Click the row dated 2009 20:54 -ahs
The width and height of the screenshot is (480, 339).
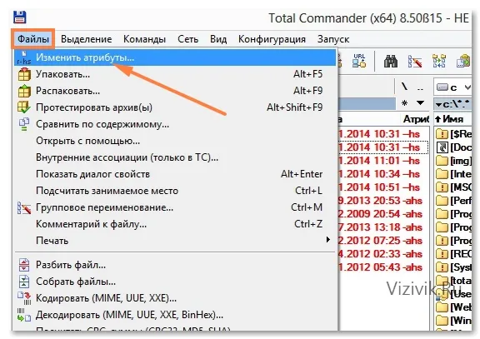click(x=383, y=214)
